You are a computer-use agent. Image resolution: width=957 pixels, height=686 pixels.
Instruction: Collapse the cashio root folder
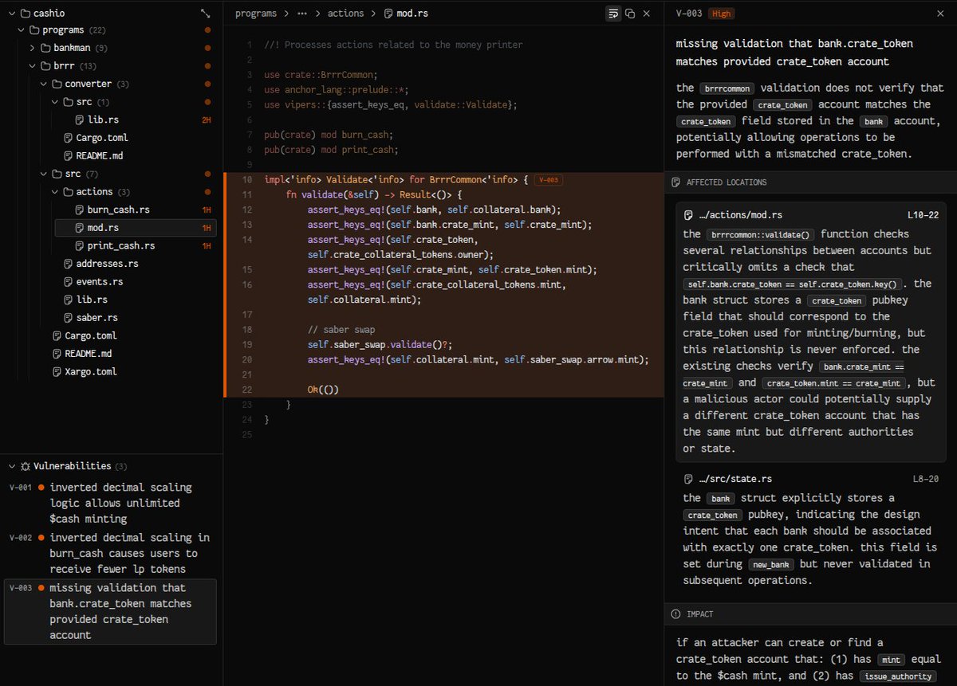(x=12, y=14)
